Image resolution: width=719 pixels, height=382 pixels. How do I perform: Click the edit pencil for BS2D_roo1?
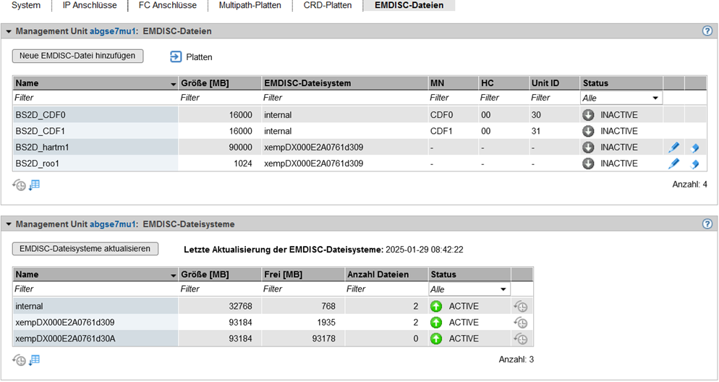pos(673,164)
